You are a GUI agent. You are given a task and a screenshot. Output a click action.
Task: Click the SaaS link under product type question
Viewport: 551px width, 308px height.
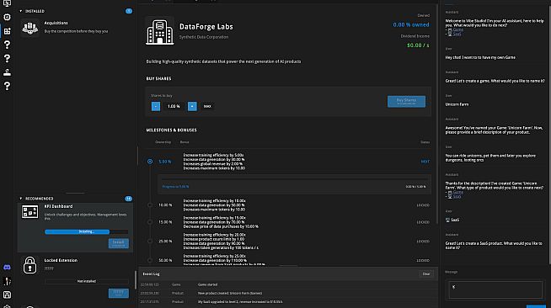click(457, 196)
